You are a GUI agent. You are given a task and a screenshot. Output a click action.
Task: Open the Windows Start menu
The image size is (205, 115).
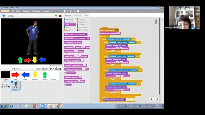pyautogui.click(x=3, y=106)
